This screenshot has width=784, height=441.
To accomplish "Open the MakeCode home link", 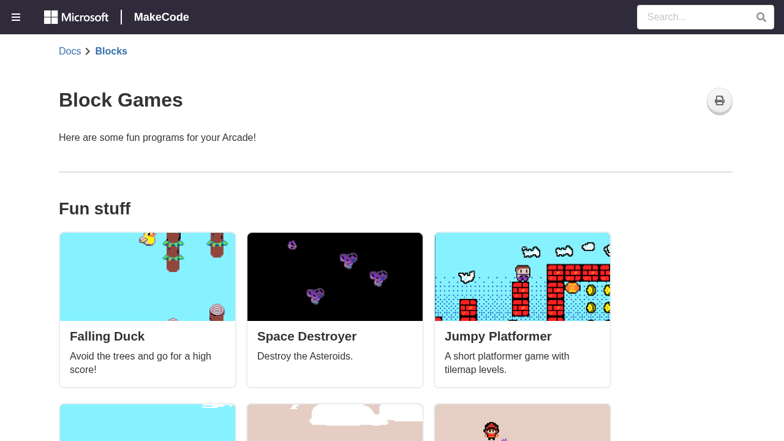I will click(x=162, y=17).
